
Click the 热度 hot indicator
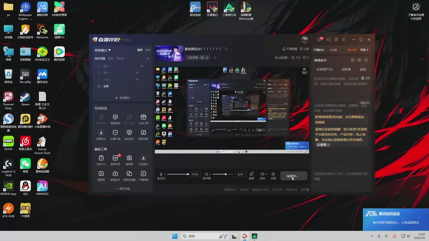pos(352,50)
